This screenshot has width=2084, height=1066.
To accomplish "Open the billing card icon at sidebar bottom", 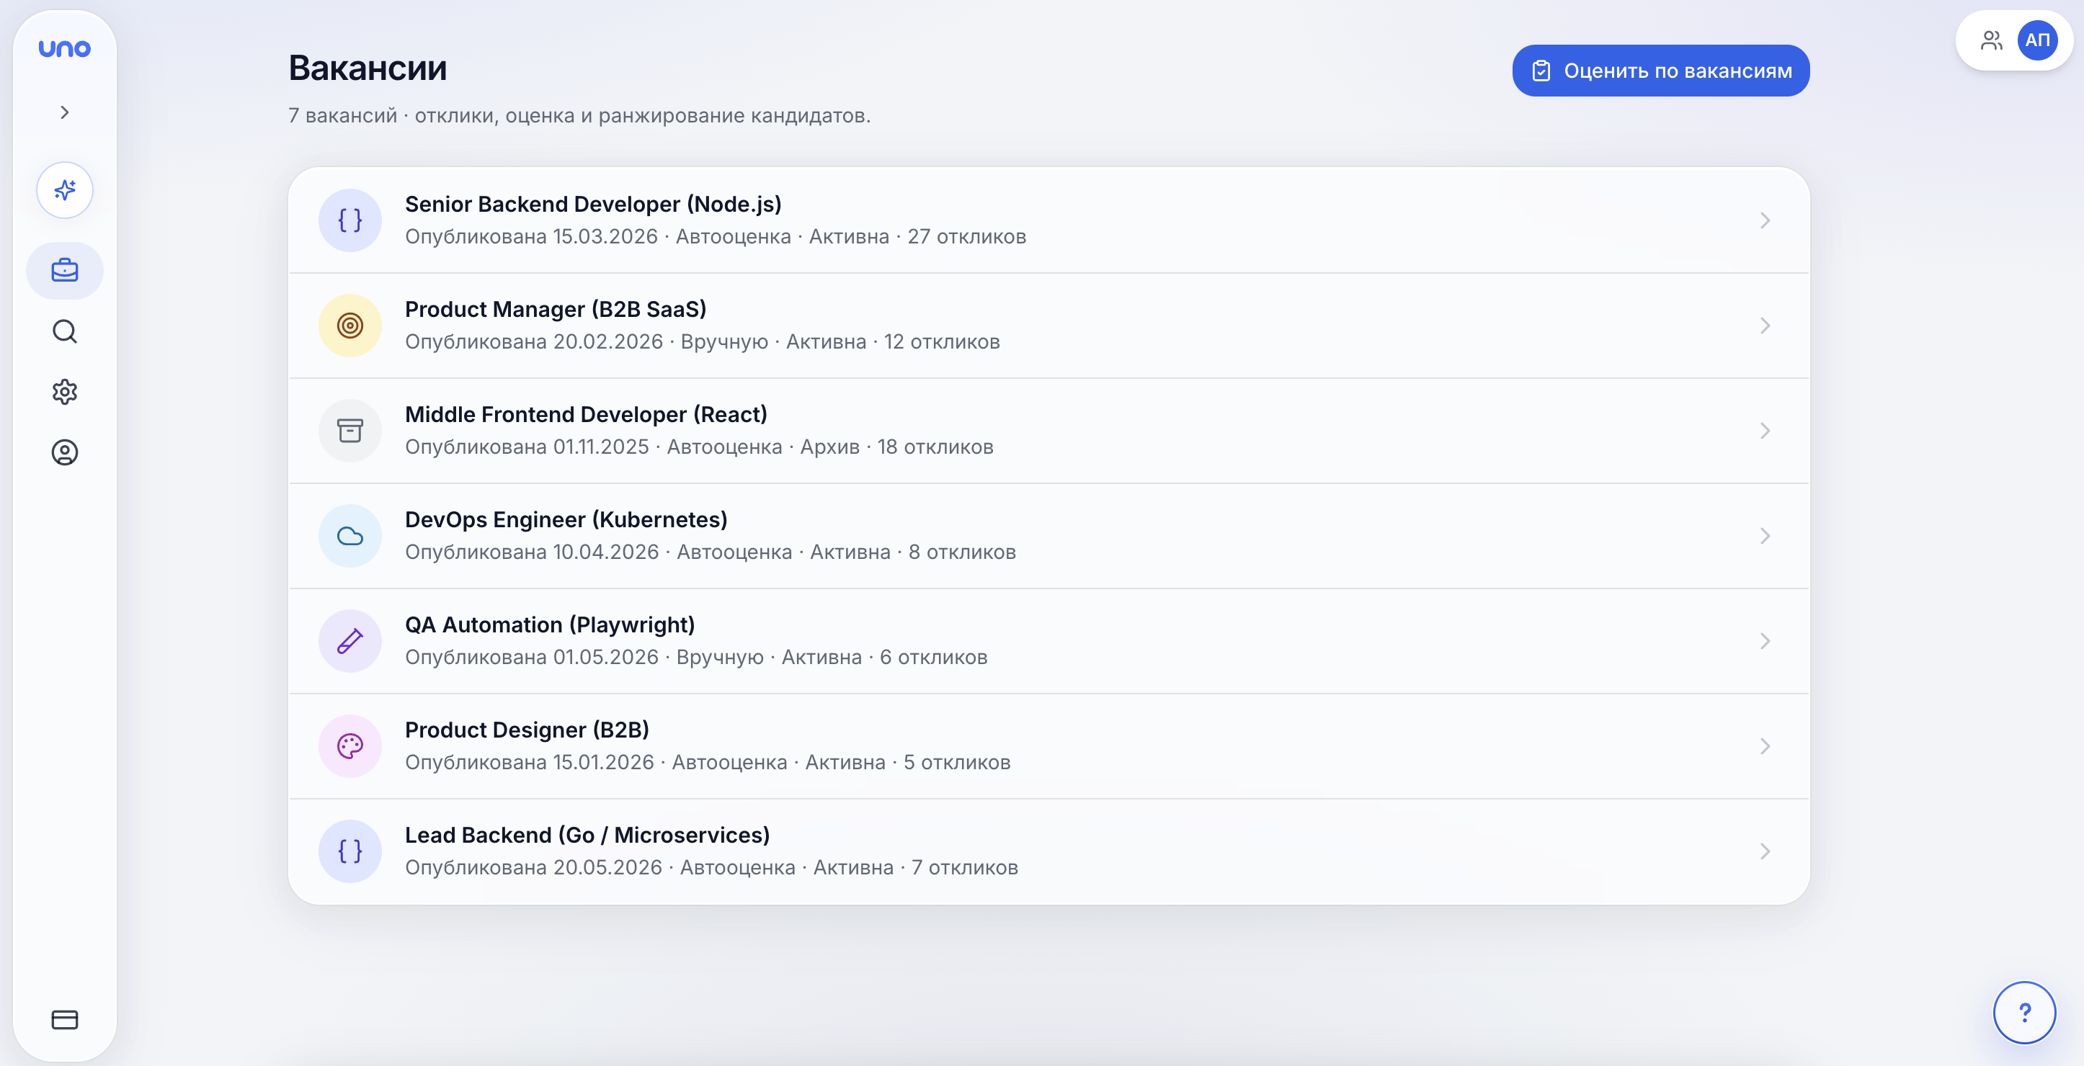I will click(x=65, y=1020).
